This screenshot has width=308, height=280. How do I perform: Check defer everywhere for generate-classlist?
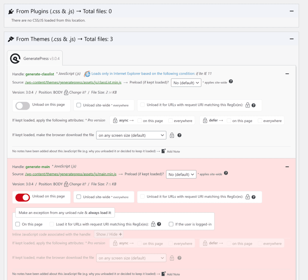(260, 121)
